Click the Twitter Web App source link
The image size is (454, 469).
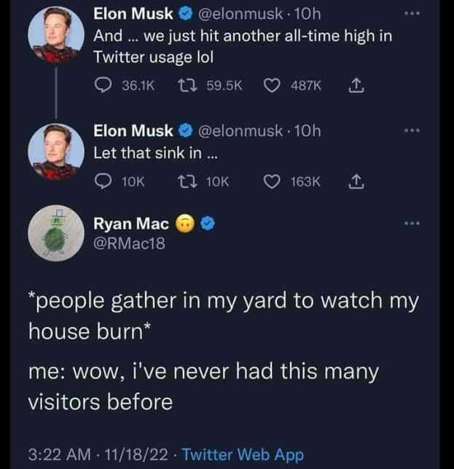point(242,455)
